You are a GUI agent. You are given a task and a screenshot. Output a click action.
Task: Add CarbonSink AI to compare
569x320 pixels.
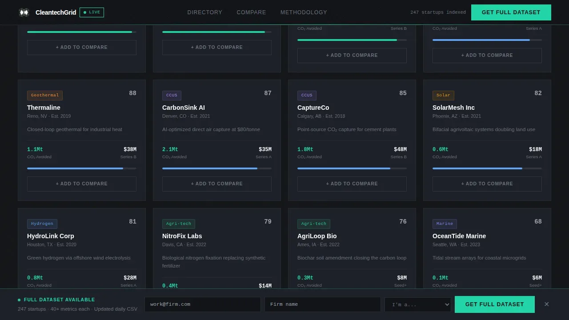click(x=217, y=184)
